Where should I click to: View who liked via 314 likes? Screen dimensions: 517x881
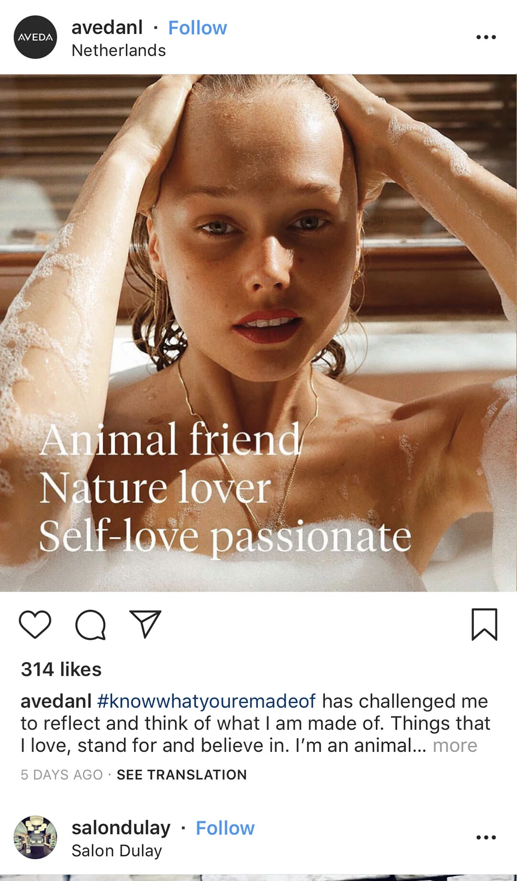(61, 669)
